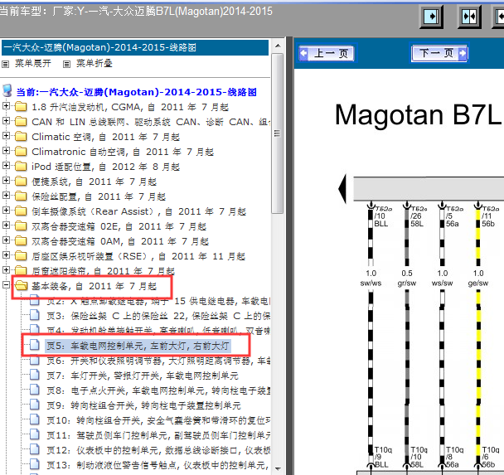Expand the Climatic 空调 folder
The height and width of the screenshot is (475, 504).
(6, 136)
